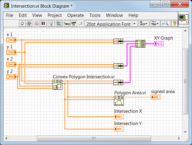Click the horizontal scrollbar thumb
192x145 pixels.
[x=94, y=138]
